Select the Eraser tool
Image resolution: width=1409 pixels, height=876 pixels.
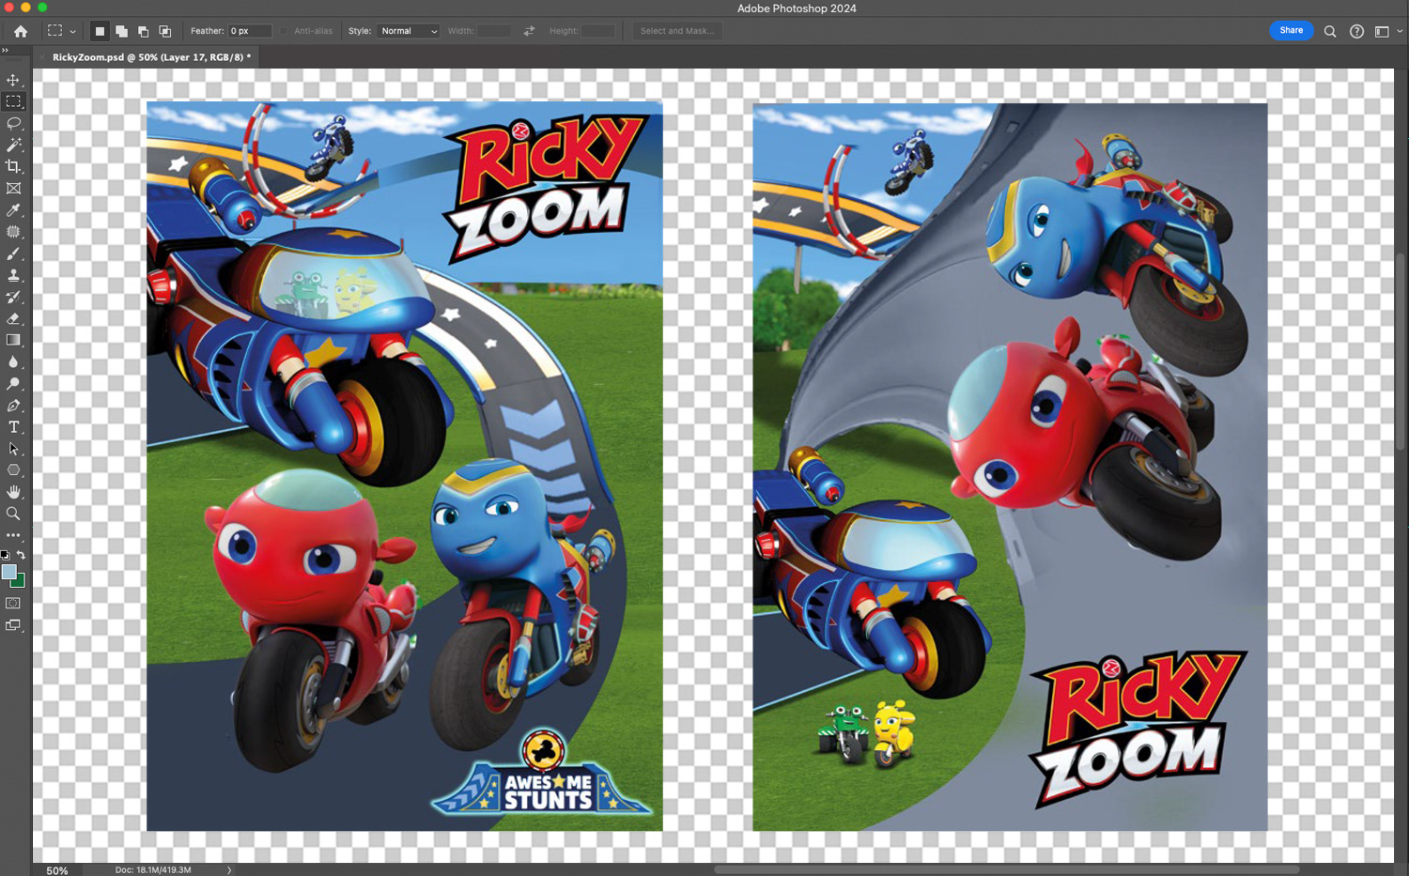(13, 318)
